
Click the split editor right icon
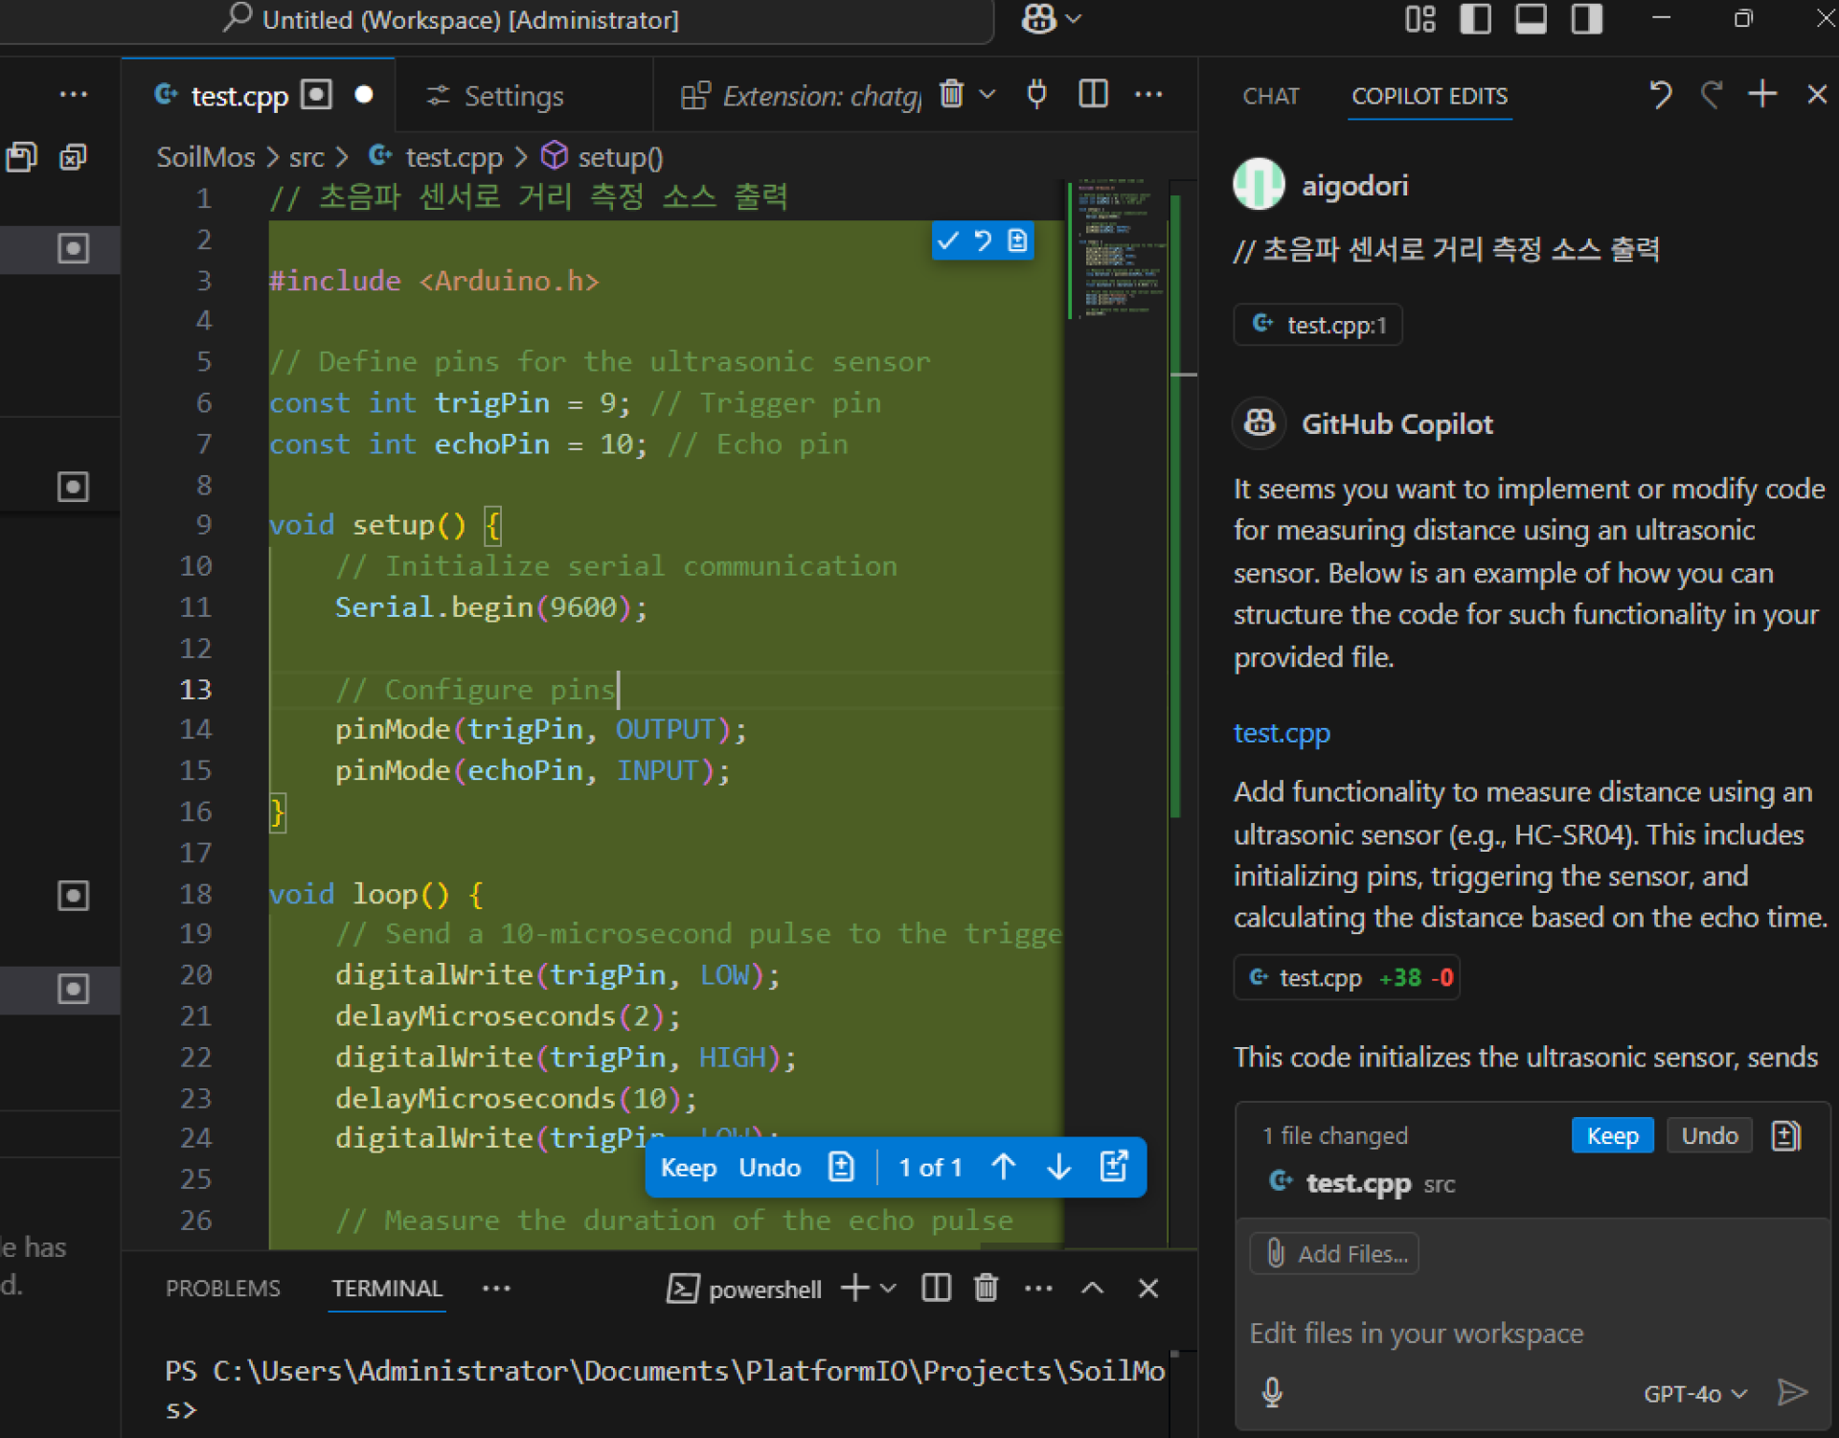1093,94
